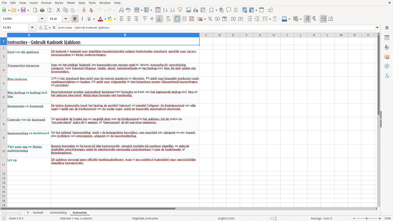Open the Font Size dropdown arrow

pyautogui.click(x=65, y=19)
